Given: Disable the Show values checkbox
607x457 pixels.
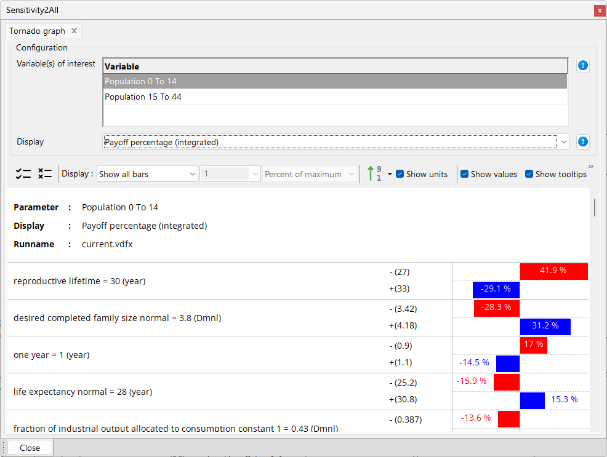Looking at the screenshot, I should coord(465,174).
